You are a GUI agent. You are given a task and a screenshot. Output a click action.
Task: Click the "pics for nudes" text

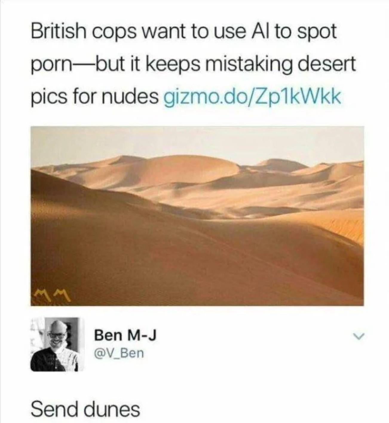(x=95, y=97)
